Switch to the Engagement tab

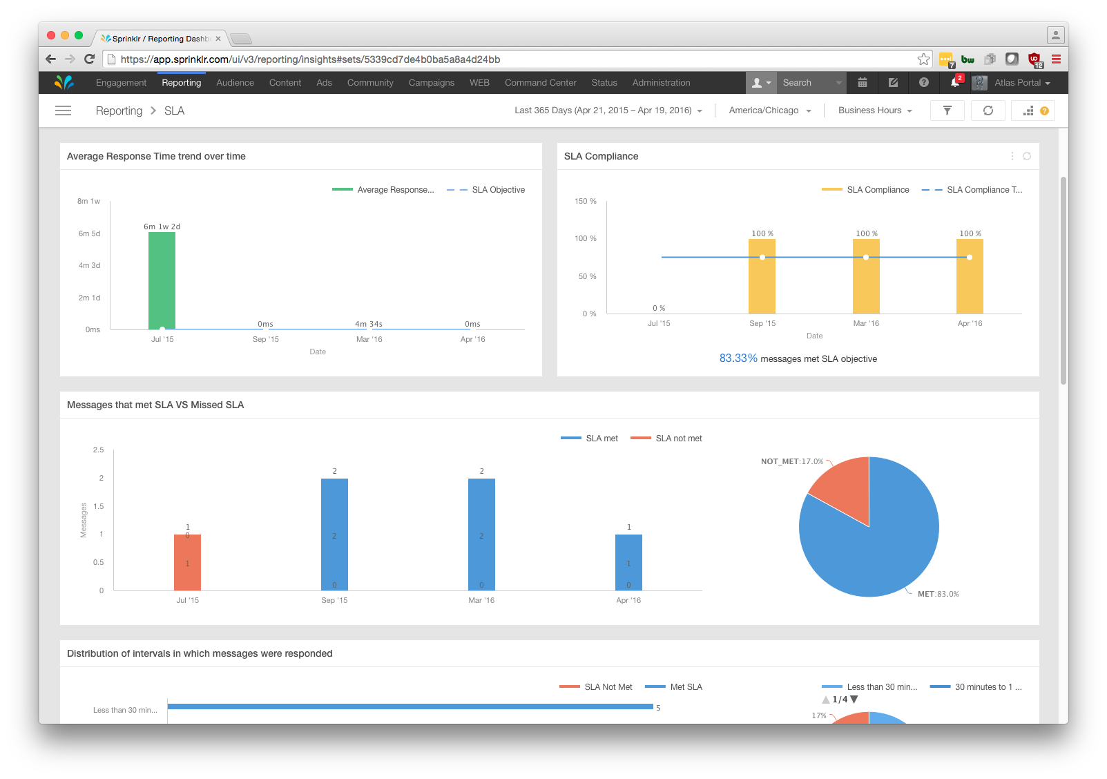click(122, 83)
